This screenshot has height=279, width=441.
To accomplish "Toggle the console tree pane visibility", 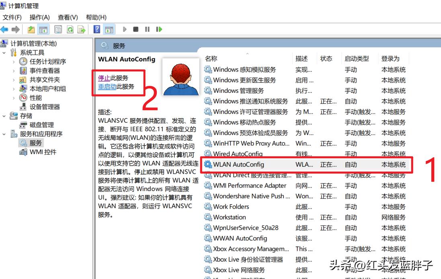I will 43,29.
